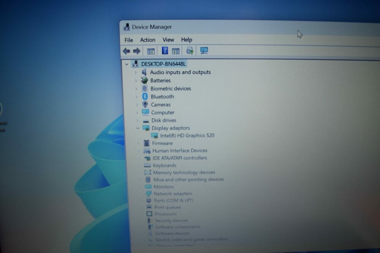Image resolution: width=380 pixels, height=253 pixels.
Task: Select Intel(R) HD Graphics 520
Action: coord(187,135)
